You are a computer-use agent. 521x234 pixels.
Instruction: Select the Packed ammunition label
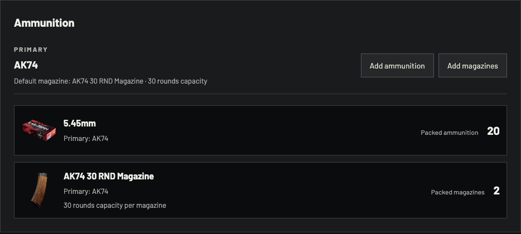click(449, 133)
